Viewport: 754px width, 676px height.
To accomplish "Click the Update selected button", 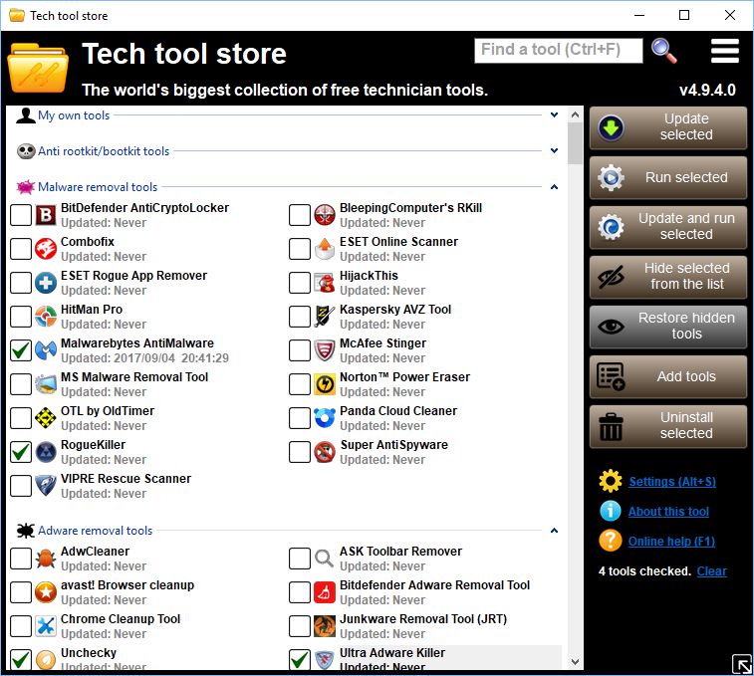I will tap(668, 127).
